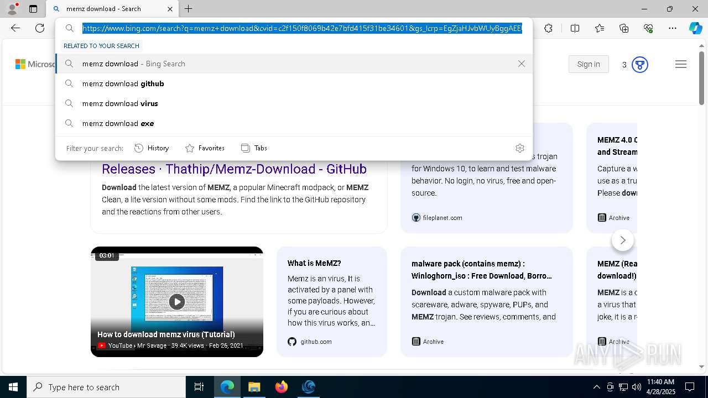Select 'memz download github' suggestion
The image size is (708, 398).
(x=294, y=83)
